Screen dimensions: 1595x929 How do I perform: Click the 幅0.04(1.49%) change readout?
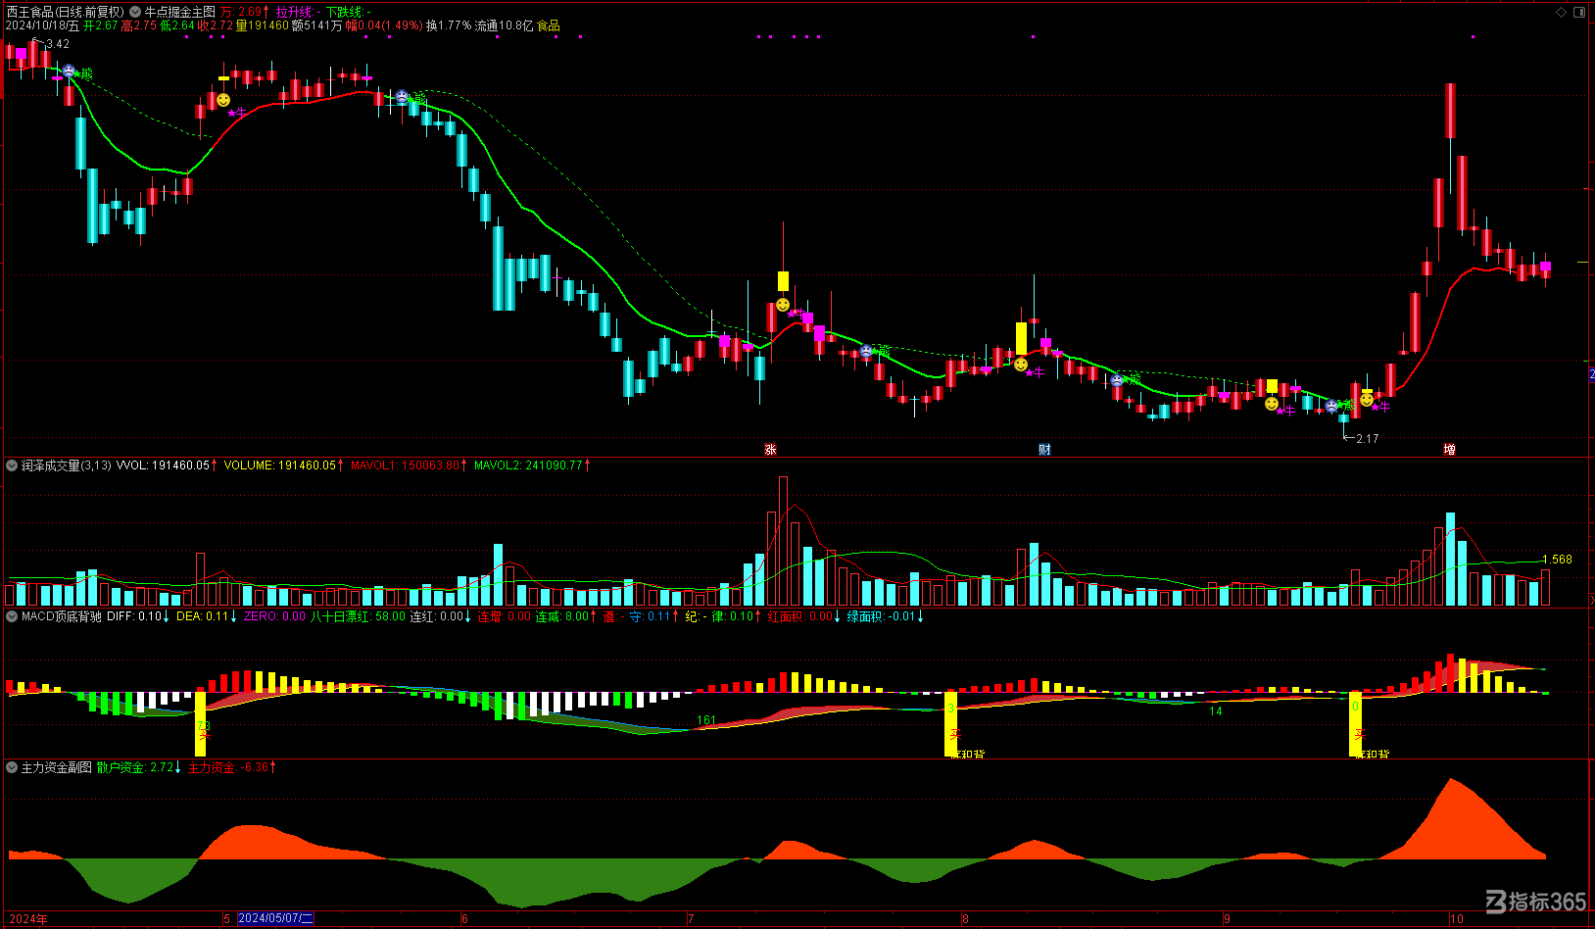pyautogui.click(x=384, y=25)
